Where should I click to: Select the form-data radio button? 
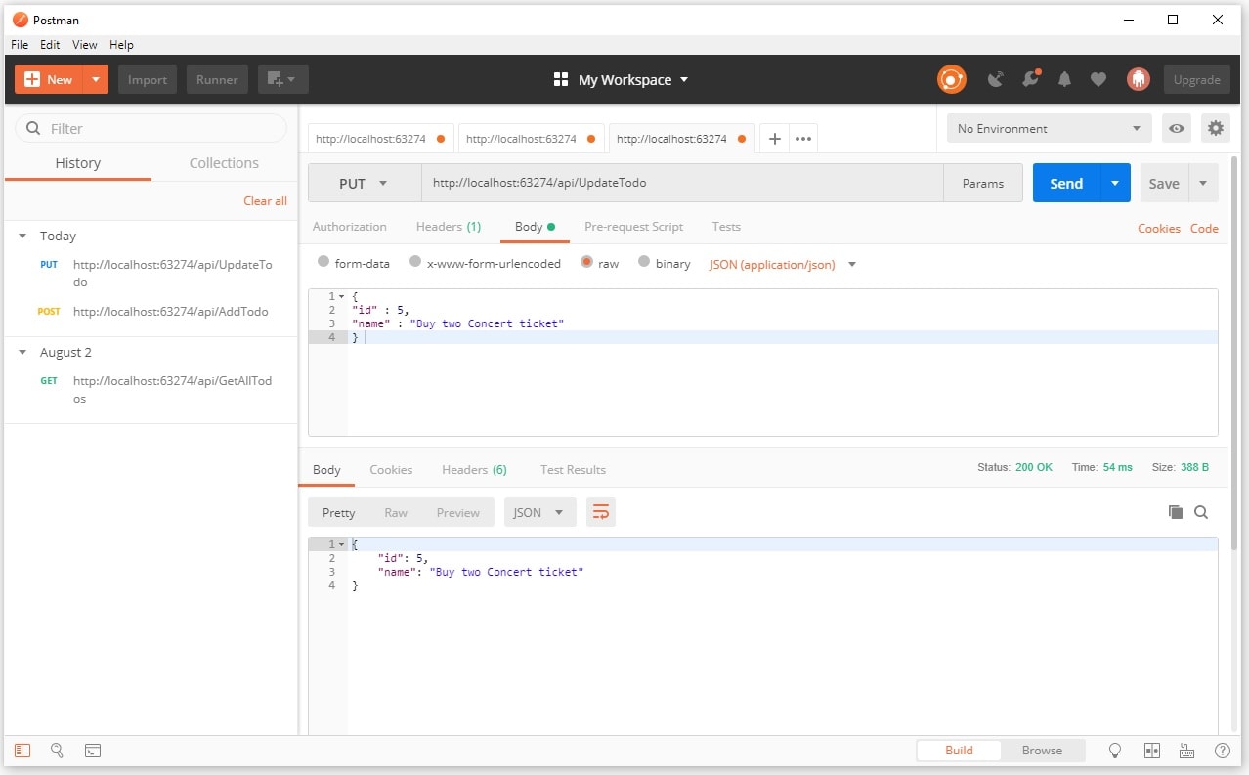[323, 262]
